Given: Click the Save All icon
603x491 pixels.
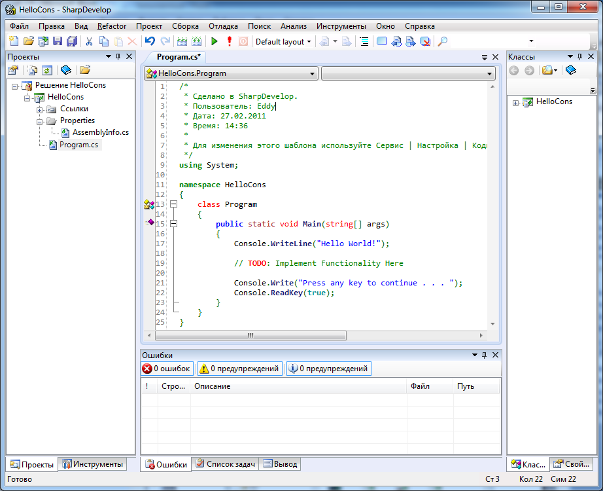Looking at the screenshot, I should pos(72,41).
